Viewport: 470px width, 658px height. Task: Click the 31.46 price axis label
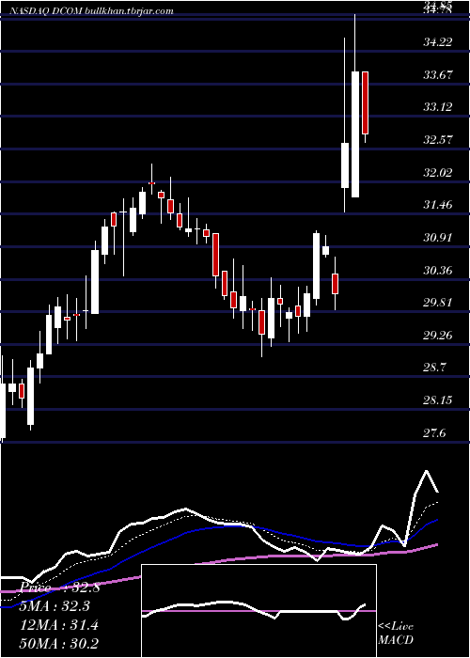pyautogui.click(x=438, y=205)
